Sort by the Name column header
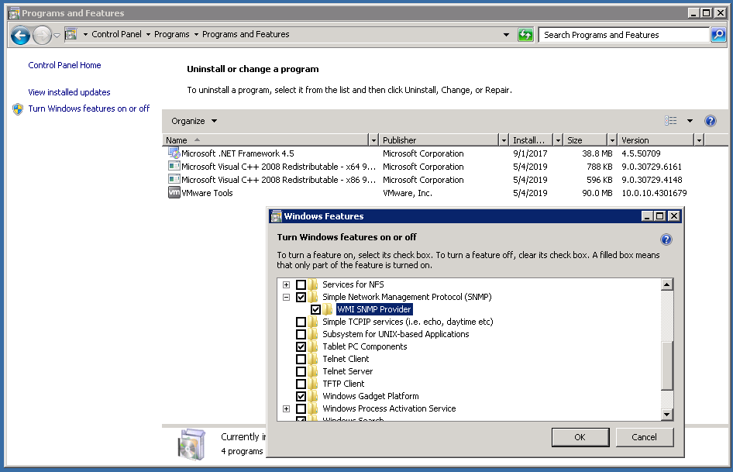The image size is (733, 472). pos(266,140)
